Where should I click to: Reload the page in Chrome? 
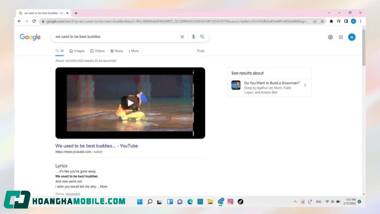tap(34, 21)
